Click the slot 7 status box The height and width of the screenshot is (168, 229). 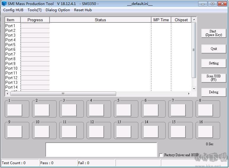(x=178, y=110)
